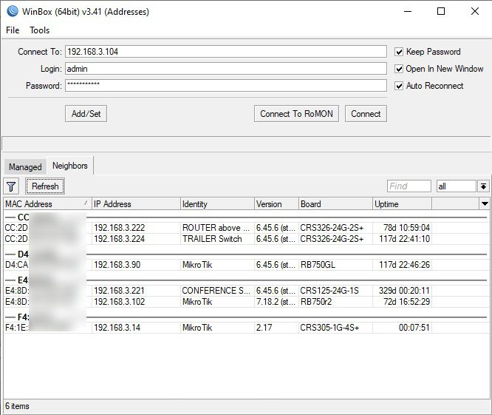Minimize the WinBox window
This screenshot has height=415, width=492.
408,11
